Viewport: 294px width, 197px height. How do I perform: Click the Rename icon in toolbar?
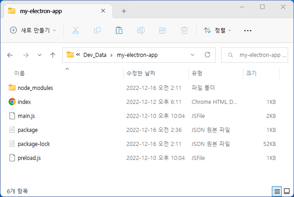[141, 30]
